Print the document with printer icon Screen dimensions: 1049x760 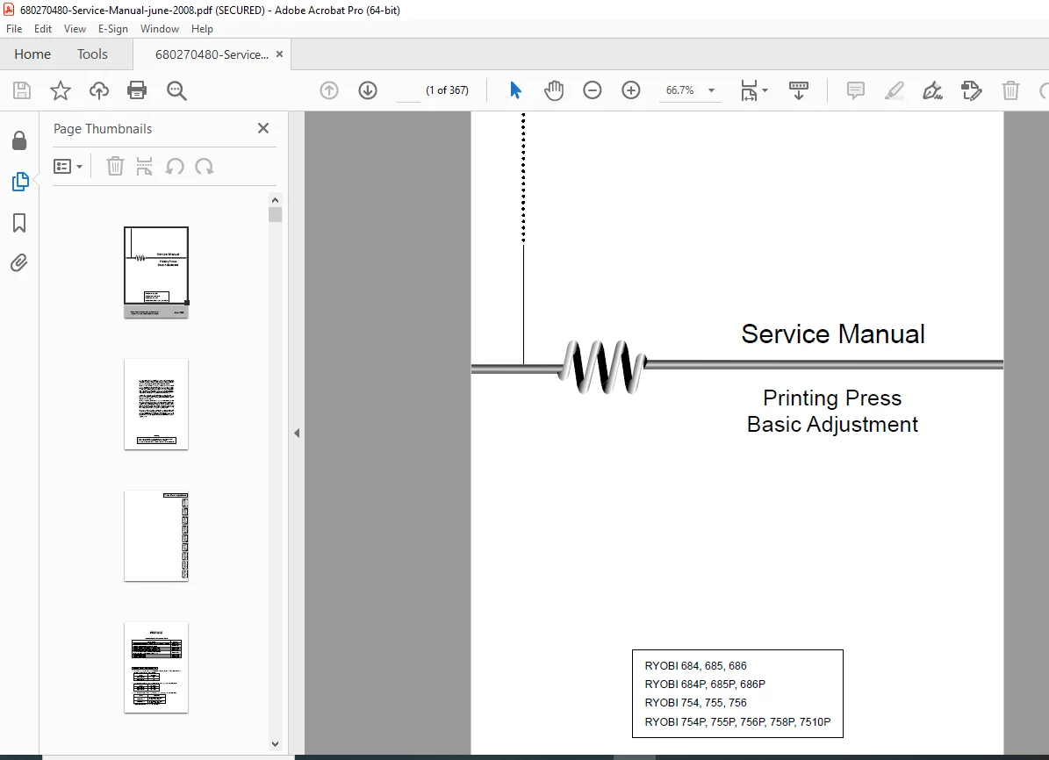point(137,90)
